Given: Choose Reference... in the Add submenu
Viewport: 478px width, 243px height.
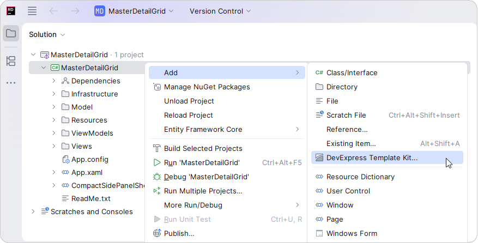Looking at the screenshot, I should (x=387, y=129).
